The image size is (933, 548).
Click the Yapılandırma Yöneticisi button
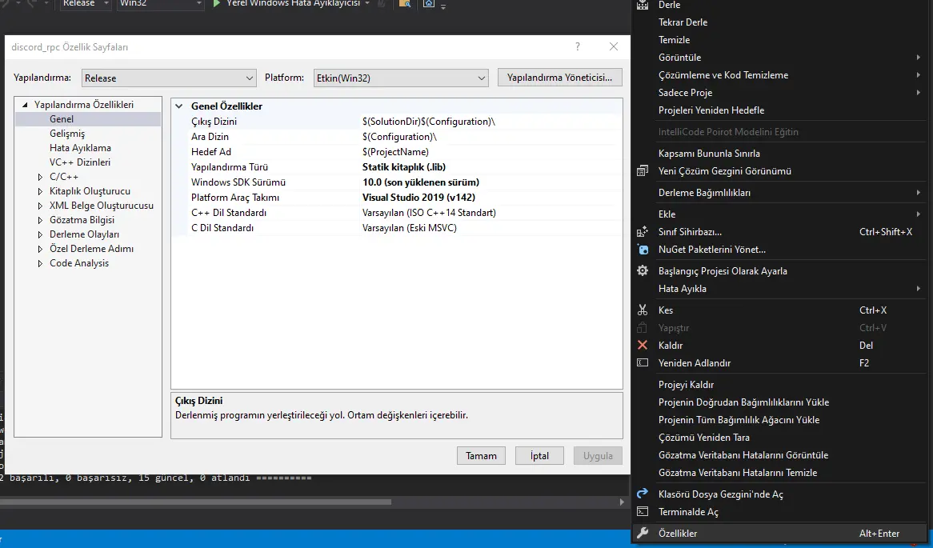560,78
